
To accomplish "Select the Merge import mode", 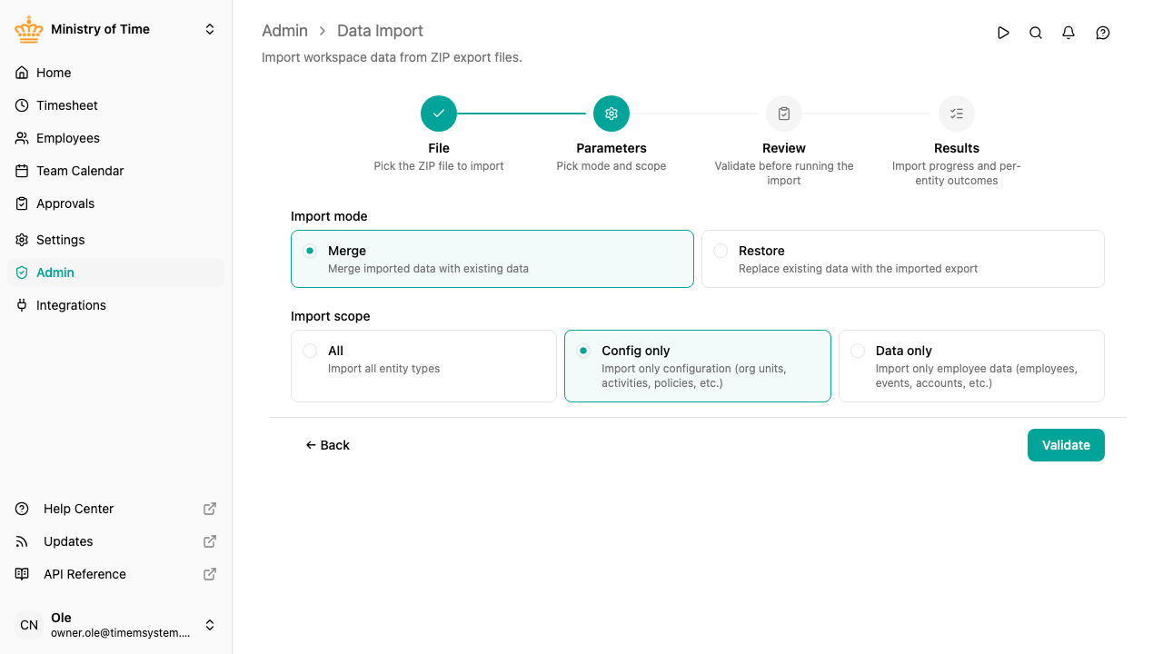I will click(492, 259).
